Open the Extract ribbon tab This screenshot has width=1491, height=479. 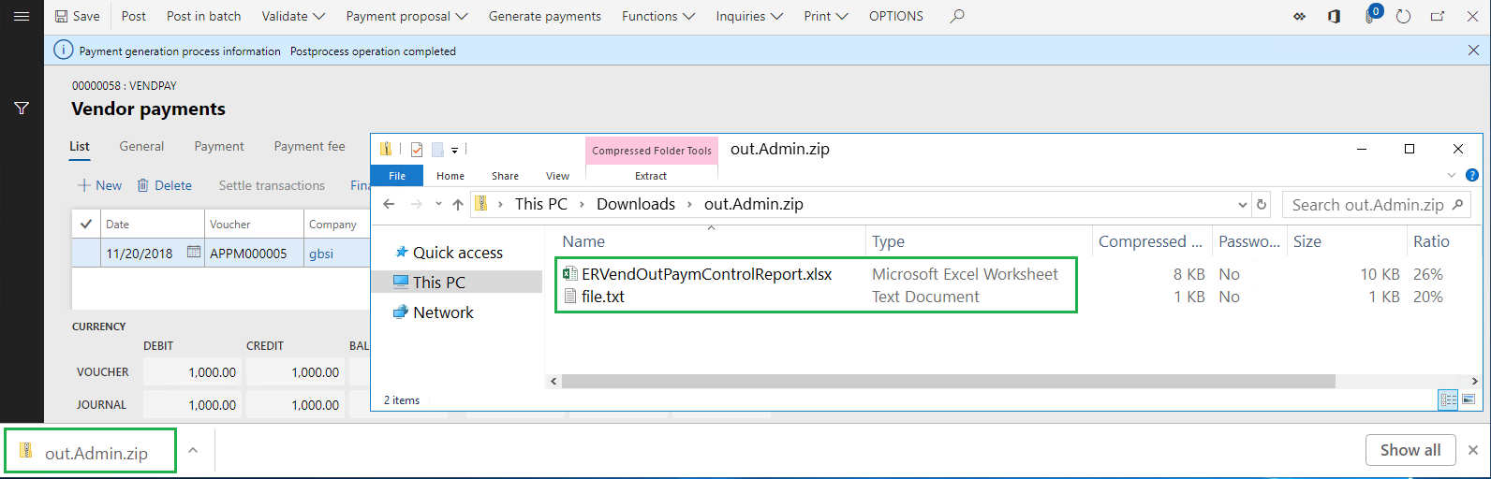651,175
